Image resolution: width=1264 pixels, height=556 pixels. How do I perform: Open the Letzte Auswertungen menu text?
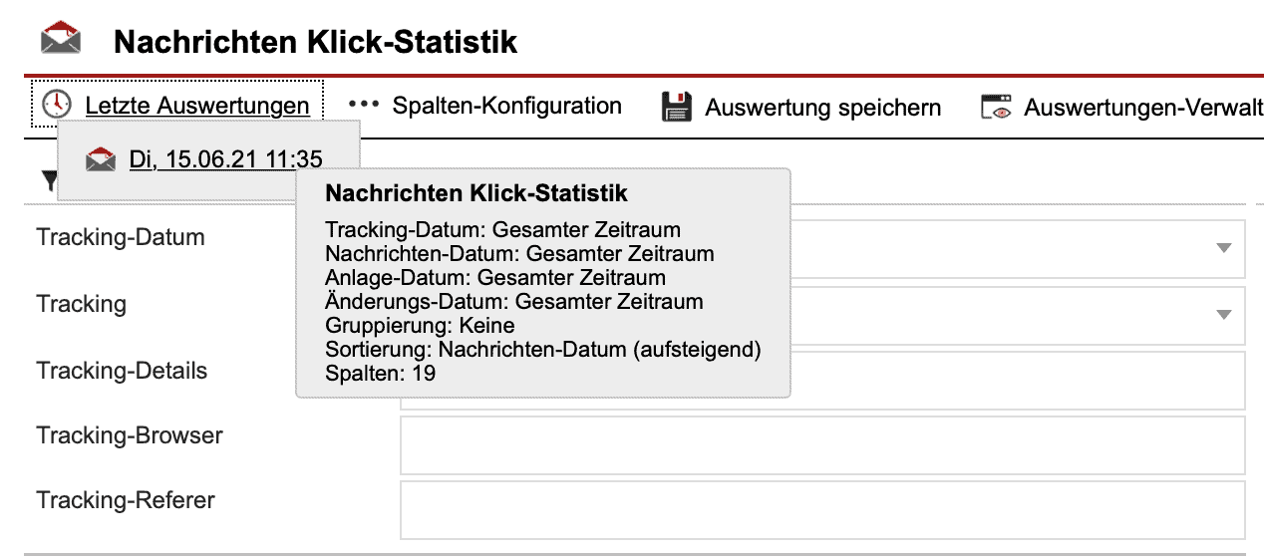197,105
